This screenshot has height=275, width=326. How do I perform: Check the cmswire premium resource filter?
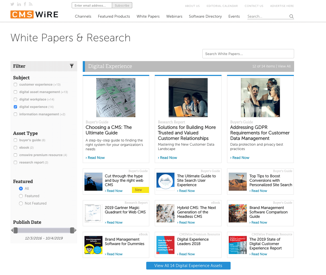15,155
